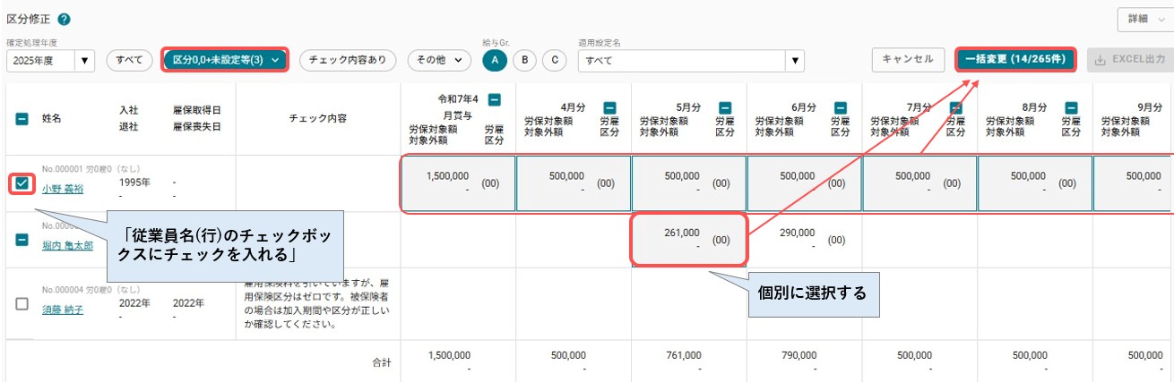Open the 適用設定名 すべて combo box

click(x=692, y=61)
